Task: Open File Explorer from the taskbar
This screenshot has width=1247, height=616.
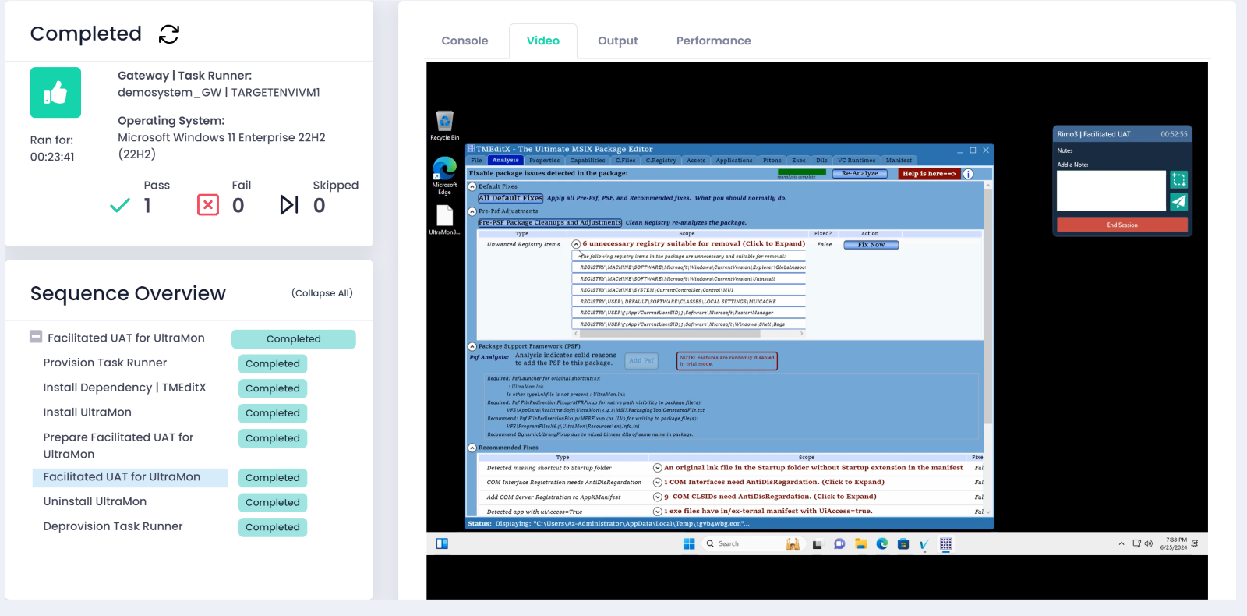Action: pyautogui.click(x=860, y=544)
